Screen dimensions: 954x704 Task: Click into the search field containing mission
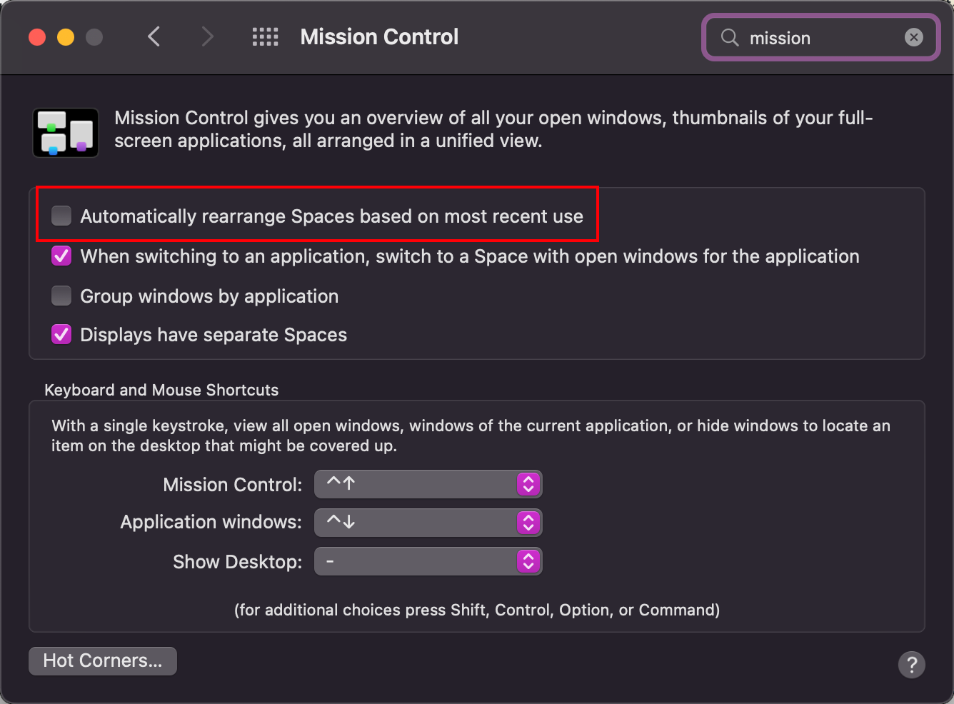(x=821, y=37)
